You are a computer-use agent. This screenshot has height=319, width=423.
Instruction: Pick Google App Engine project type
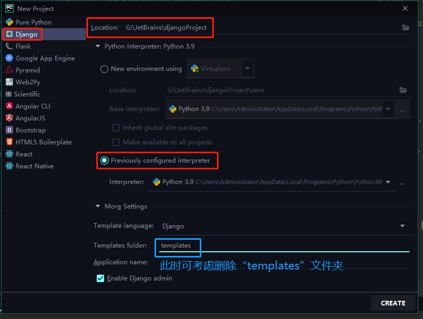click(44, 58)
